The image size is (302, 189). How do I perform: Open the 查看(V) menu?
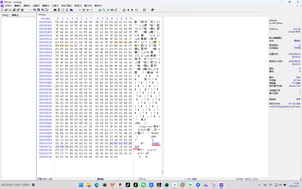(x=46, y=6)
